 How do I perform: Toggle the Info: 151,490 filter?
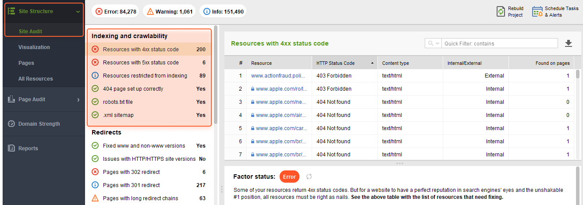coord(223,11)
